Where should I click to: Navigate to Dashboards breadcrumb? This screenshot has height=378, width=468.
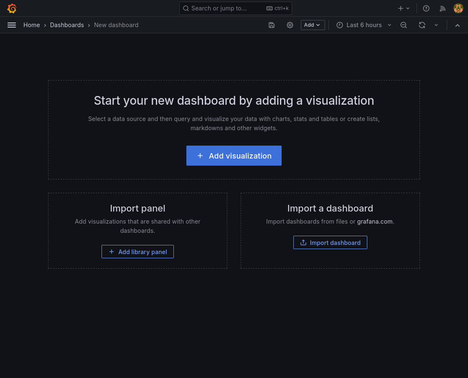point(67,25)
